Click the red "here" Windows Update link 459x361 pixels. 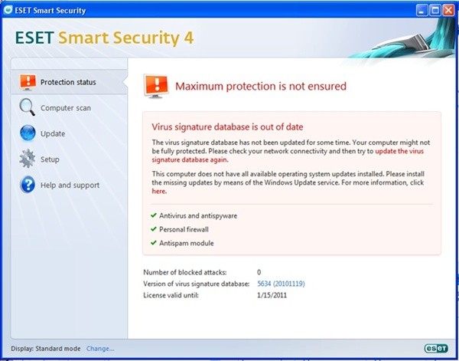(x=159, y=191)
